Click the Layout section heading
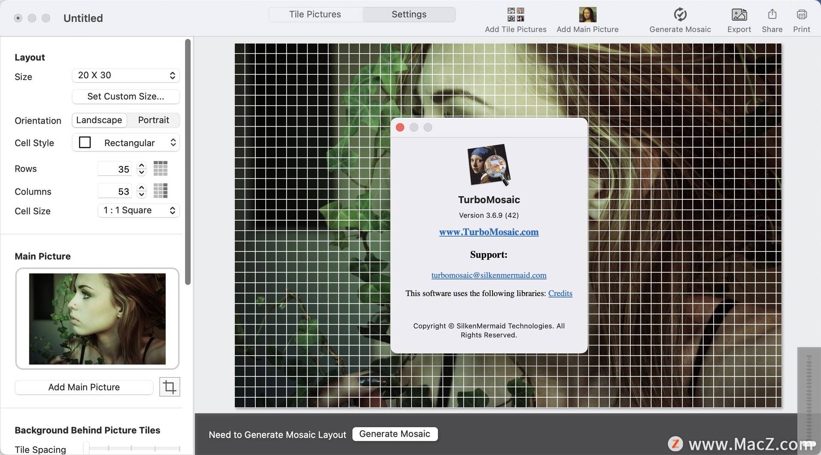 [30, 57]
